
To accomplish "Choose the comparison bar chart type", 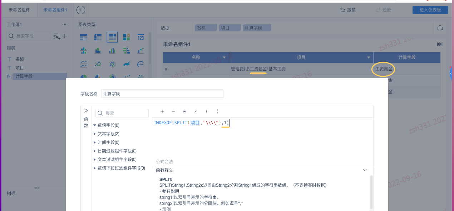I will pyautogui.click(x=127, y=51).
